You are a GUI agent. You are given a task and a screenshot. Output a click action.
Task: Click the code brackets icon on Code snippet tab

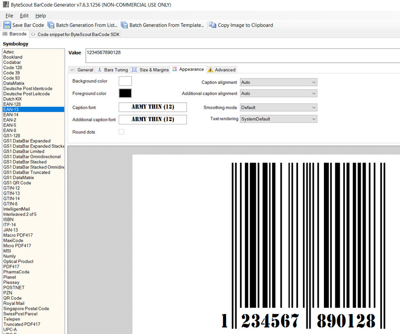[33, 34]
